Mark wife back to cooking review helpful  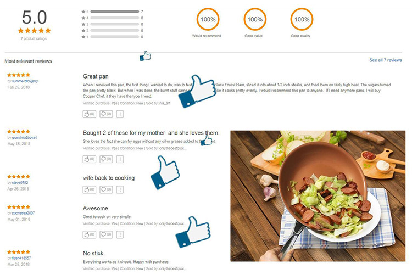90,189
